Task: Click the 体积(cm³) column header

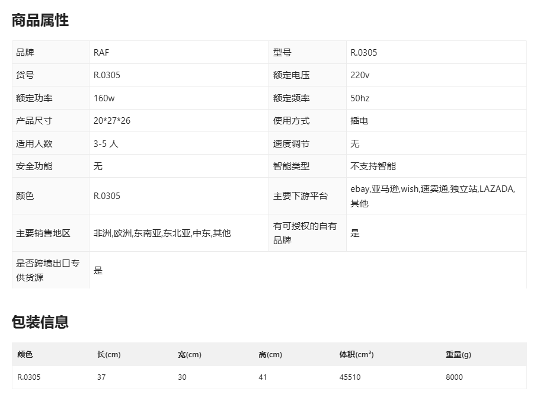Action: click(356, 355)
